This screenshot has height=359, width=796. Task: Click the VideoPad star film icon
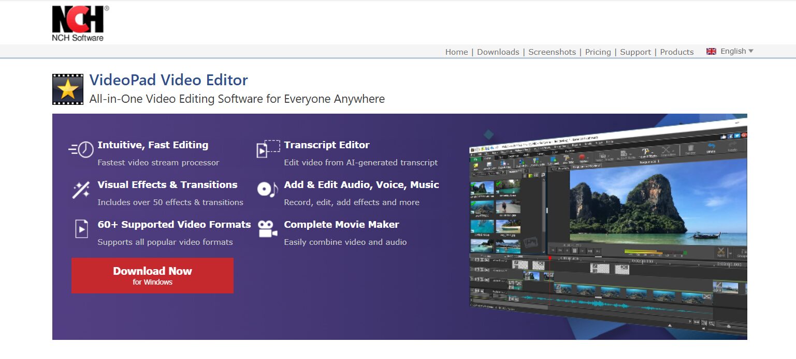click(68, 89)
